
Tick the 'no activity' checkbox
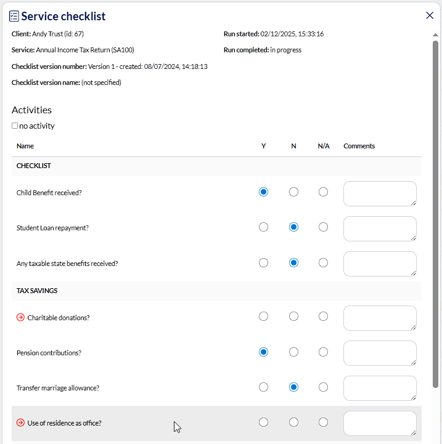[15, 126]
